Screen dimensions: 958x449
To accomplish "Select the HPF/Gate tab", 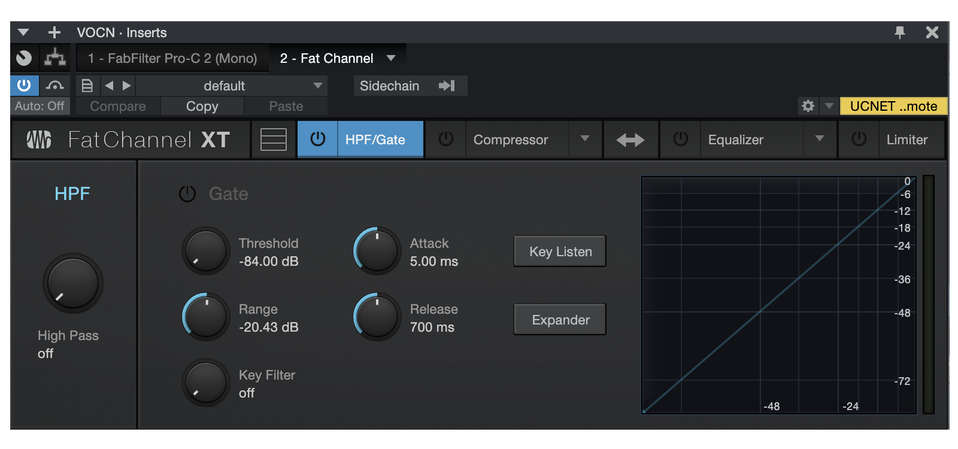I will [381, 139].
